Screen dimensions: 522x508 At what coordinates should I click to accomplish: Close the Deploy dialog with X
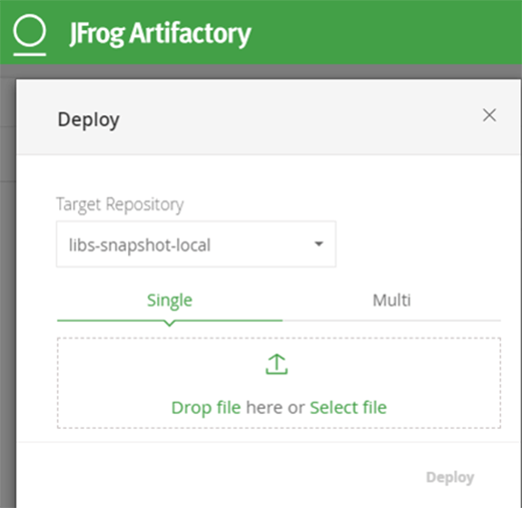click(489, 115)
